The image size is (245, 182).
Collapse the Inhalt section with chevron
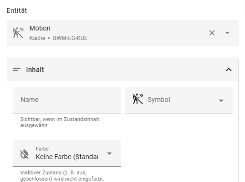229,70
